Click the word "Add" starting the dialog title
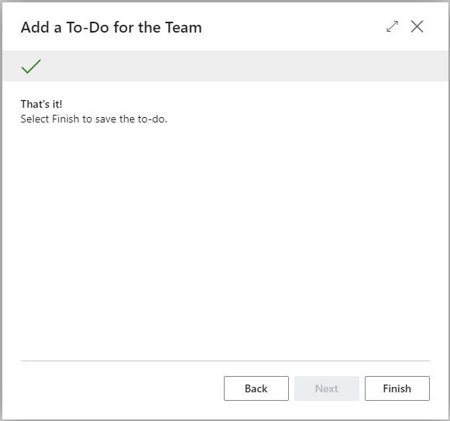This screenshot has width=450, height=421. click(x=35, y=27)
